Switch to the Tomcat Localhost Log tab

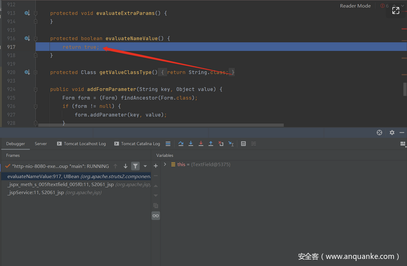[81, 144]
